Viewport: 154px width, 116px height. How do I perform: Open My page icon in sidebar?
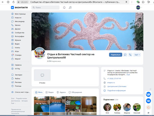pyautogui.click(x=13, y=14)
